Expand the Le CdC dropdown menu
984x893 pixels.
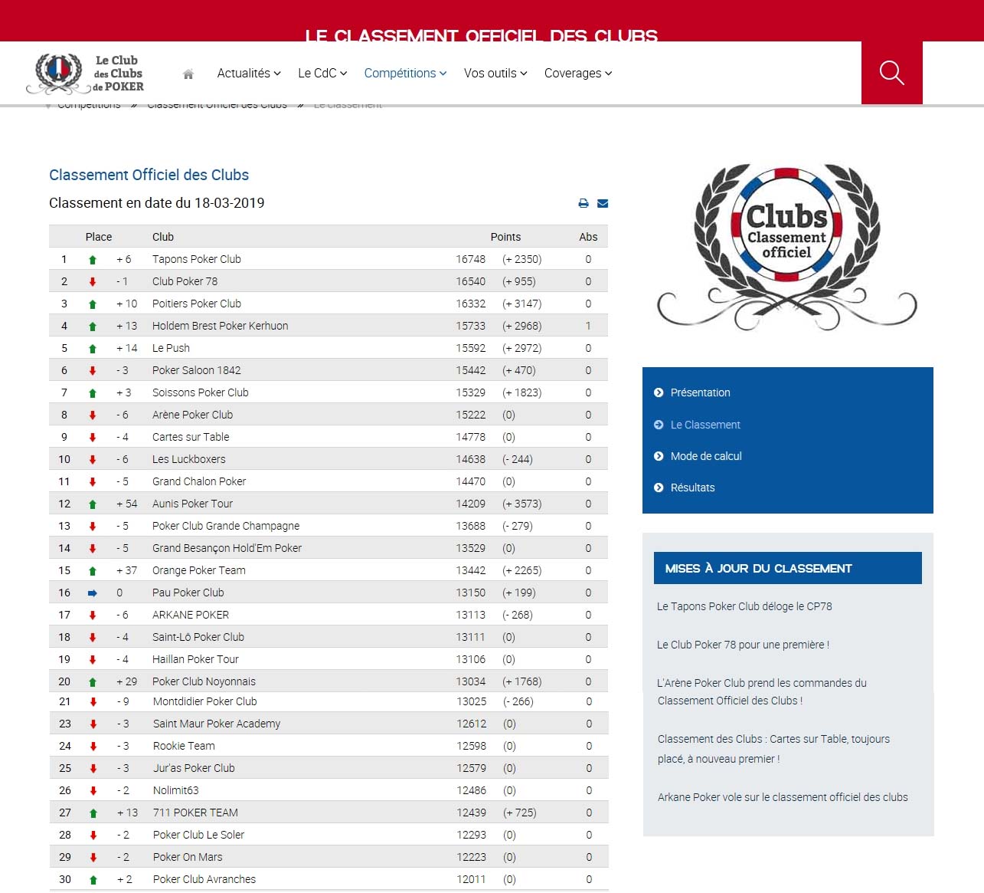coord(322,74)
